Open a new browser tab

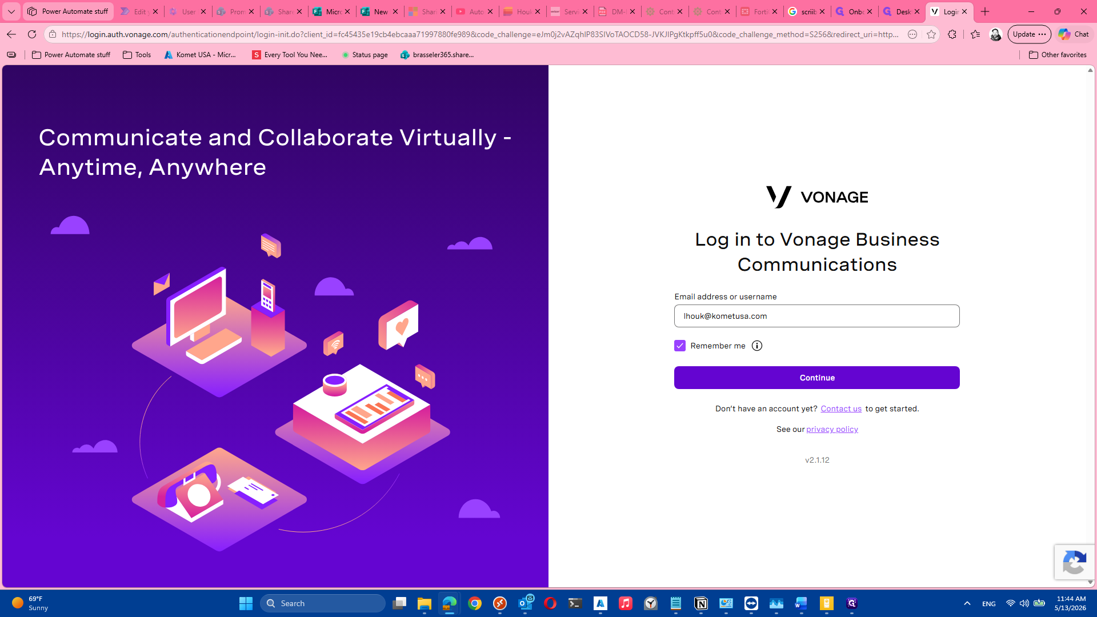[x=985, y=11]
